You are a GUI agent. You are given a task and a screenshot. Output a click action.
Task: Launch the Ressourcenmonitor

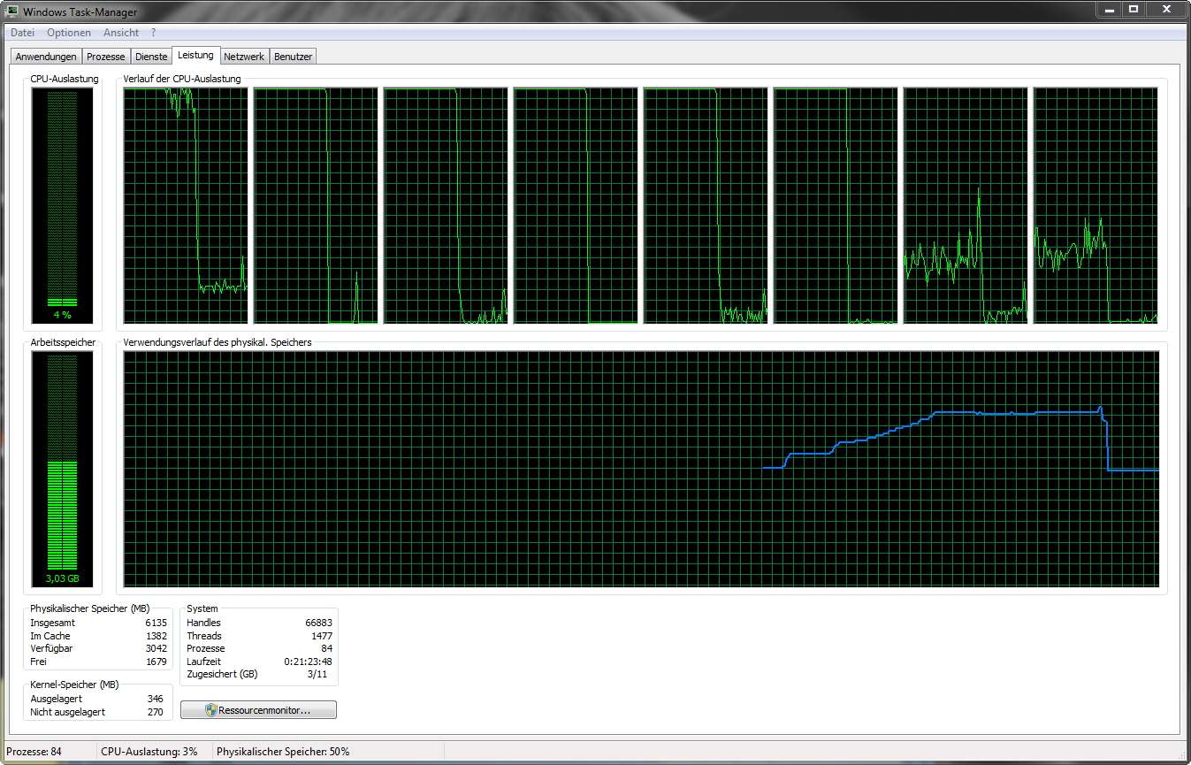pos(258,710)
